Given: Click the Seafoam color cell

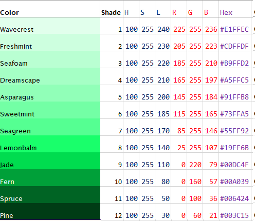Looking at the screenshot, I should click(x=50, y=59).
